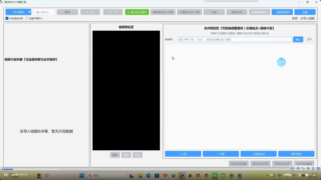321x180 pixels.
Task: Seek on the video progress bar
Action: pos(31,169)
